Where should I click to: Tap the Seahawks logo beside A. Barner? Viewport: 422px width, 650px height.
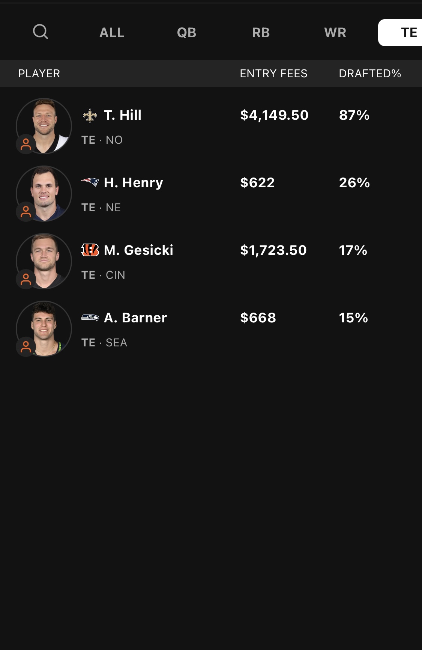pos(90,317)
